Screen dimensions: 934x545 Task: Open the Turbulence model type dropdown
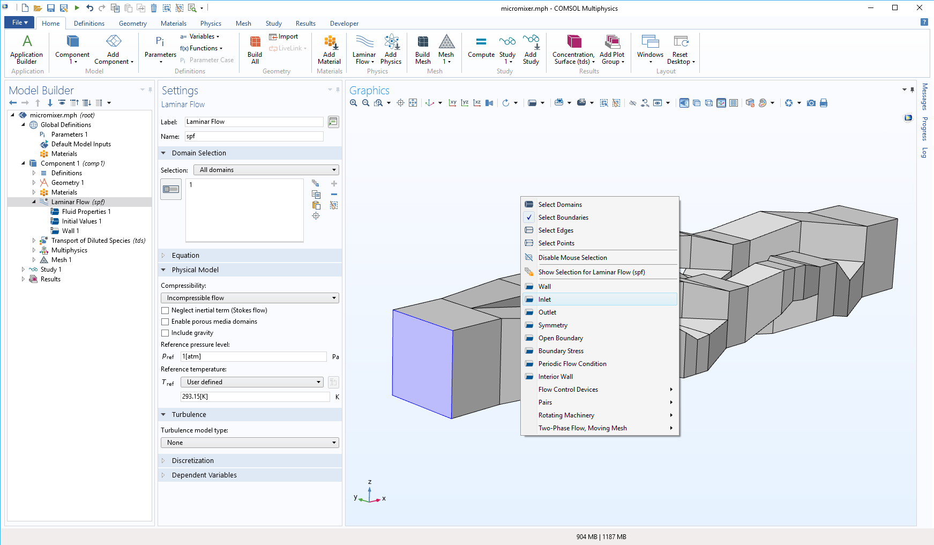coord(249,442)
